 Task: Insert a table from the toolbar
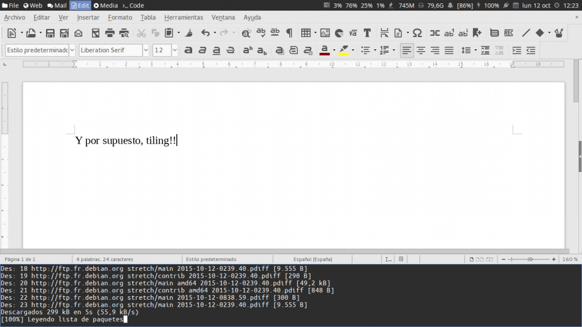point(306,33)
